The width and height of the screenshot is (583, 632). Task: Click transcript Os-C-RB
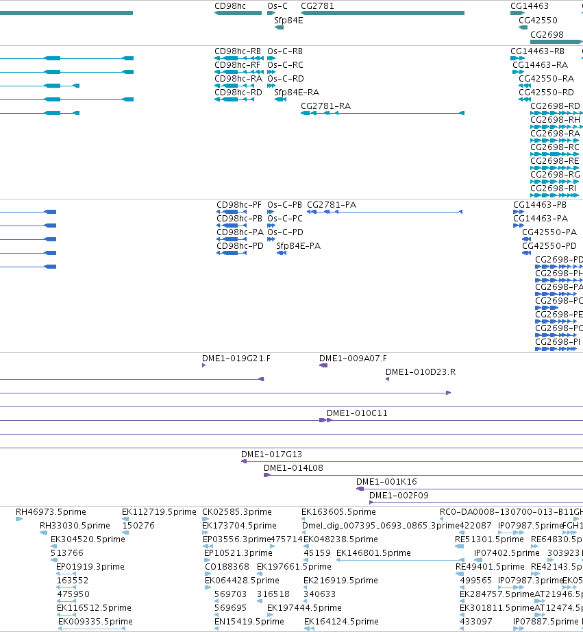coord(271,58)
